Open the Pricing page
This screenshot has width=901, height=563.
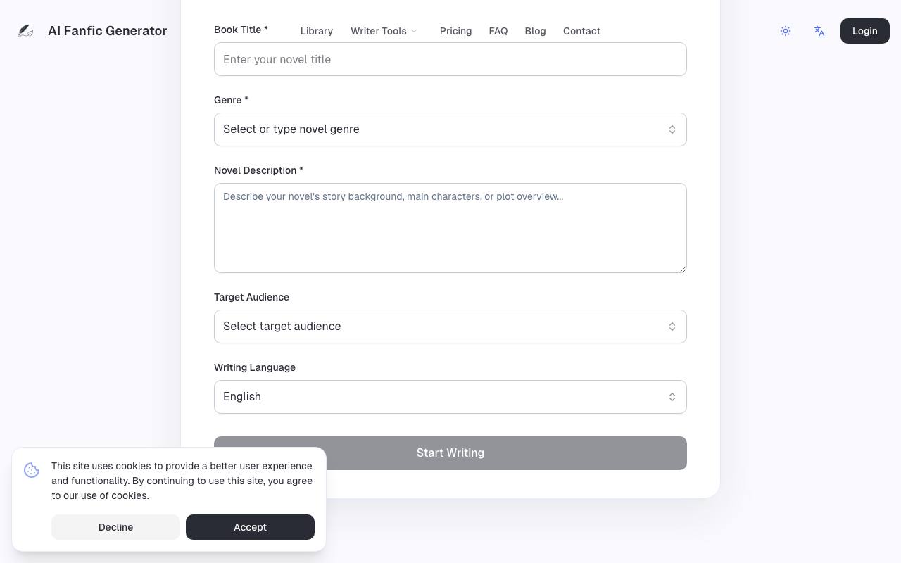click(x=455, y=31)
